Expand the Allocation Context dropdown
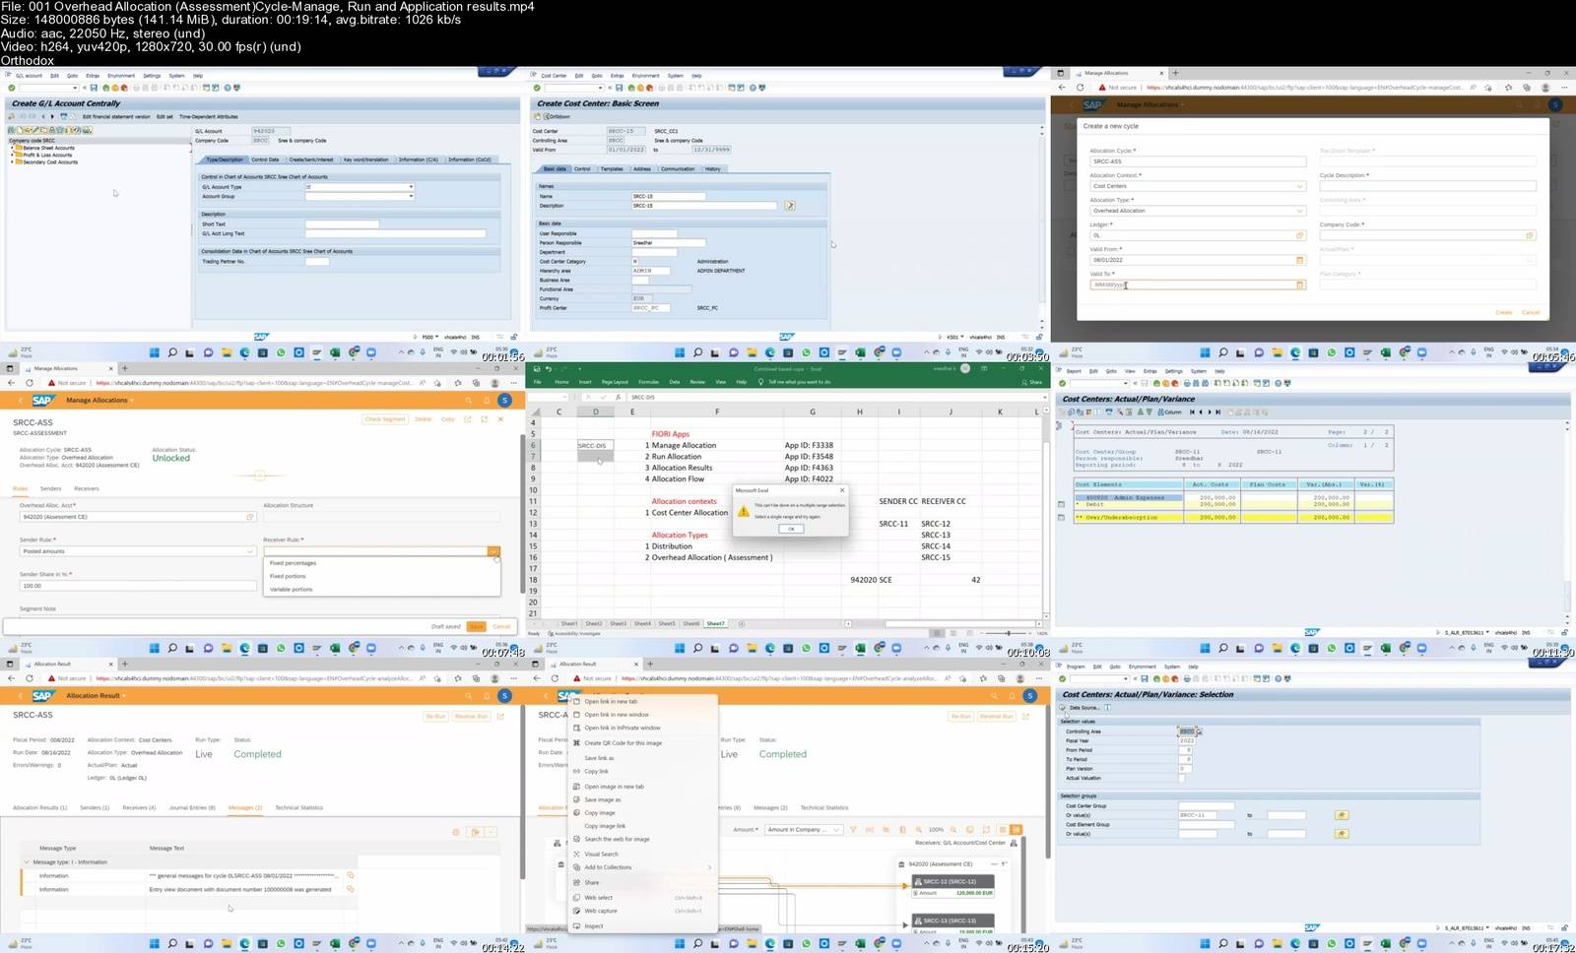 coord(1299,186)
